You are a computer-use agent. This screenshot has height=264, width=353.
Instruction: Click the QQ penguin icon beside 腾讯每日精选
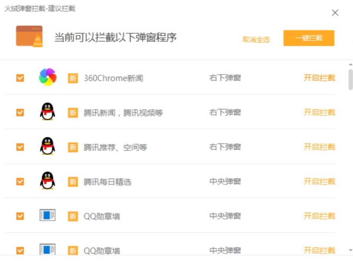click(x=47, y=181)
